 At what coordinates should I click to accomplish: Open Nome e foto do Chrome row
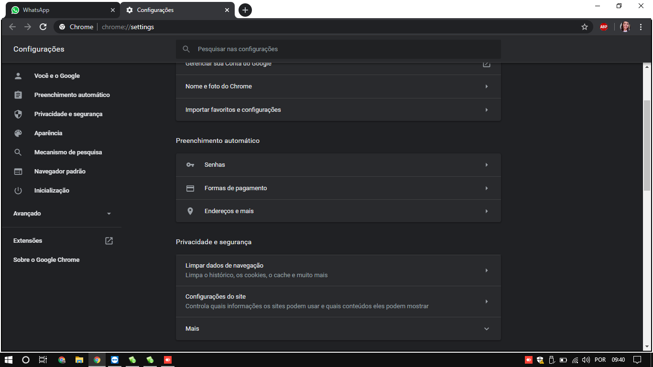(x=338, y=86)
